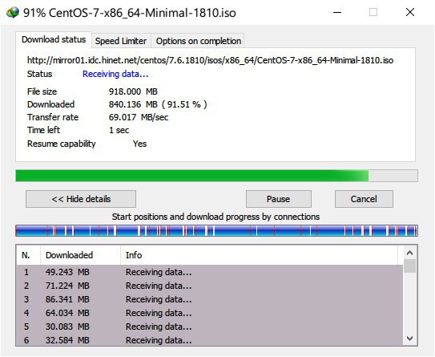The image size is (435, 357).
Task: Cancel the download
Action: (364, 199)
